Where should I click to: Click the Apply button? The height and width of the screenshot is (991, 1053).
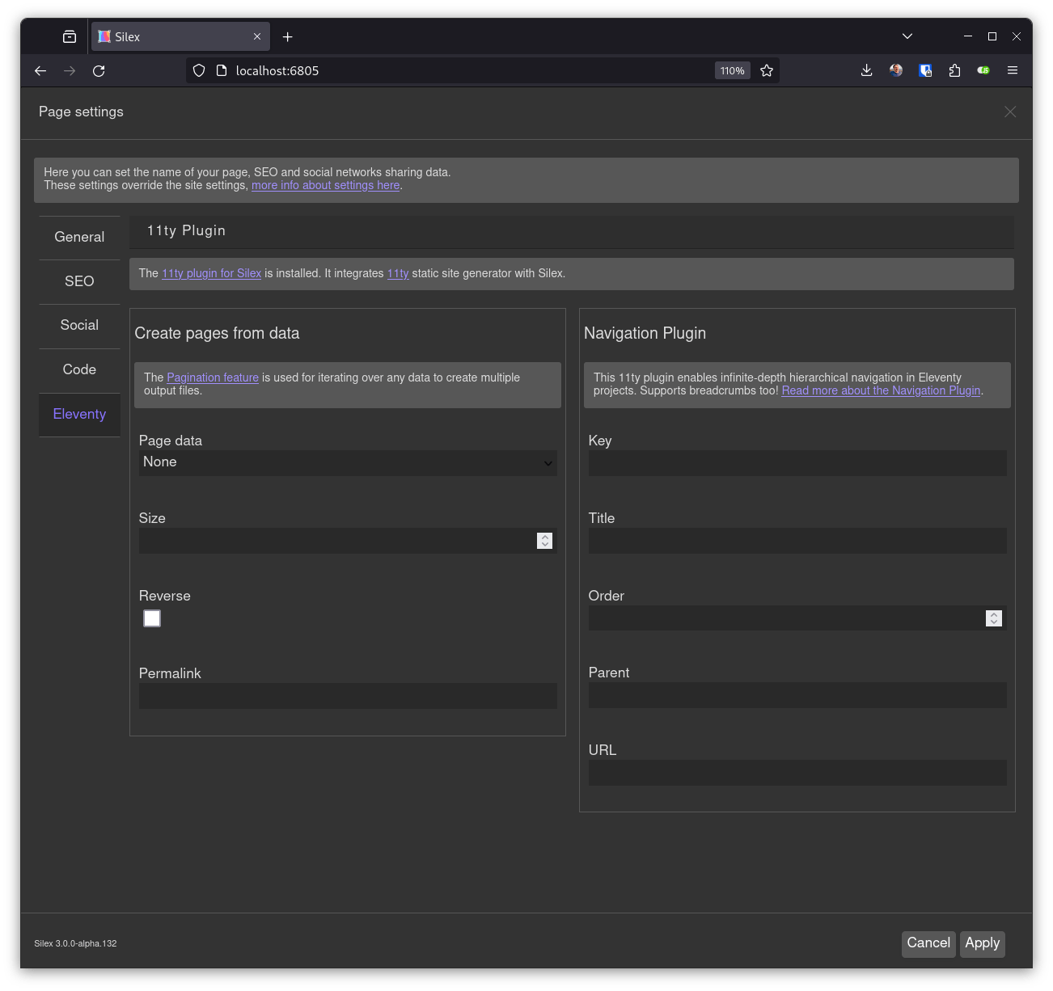pyautogui.click(x=982, y=943)
